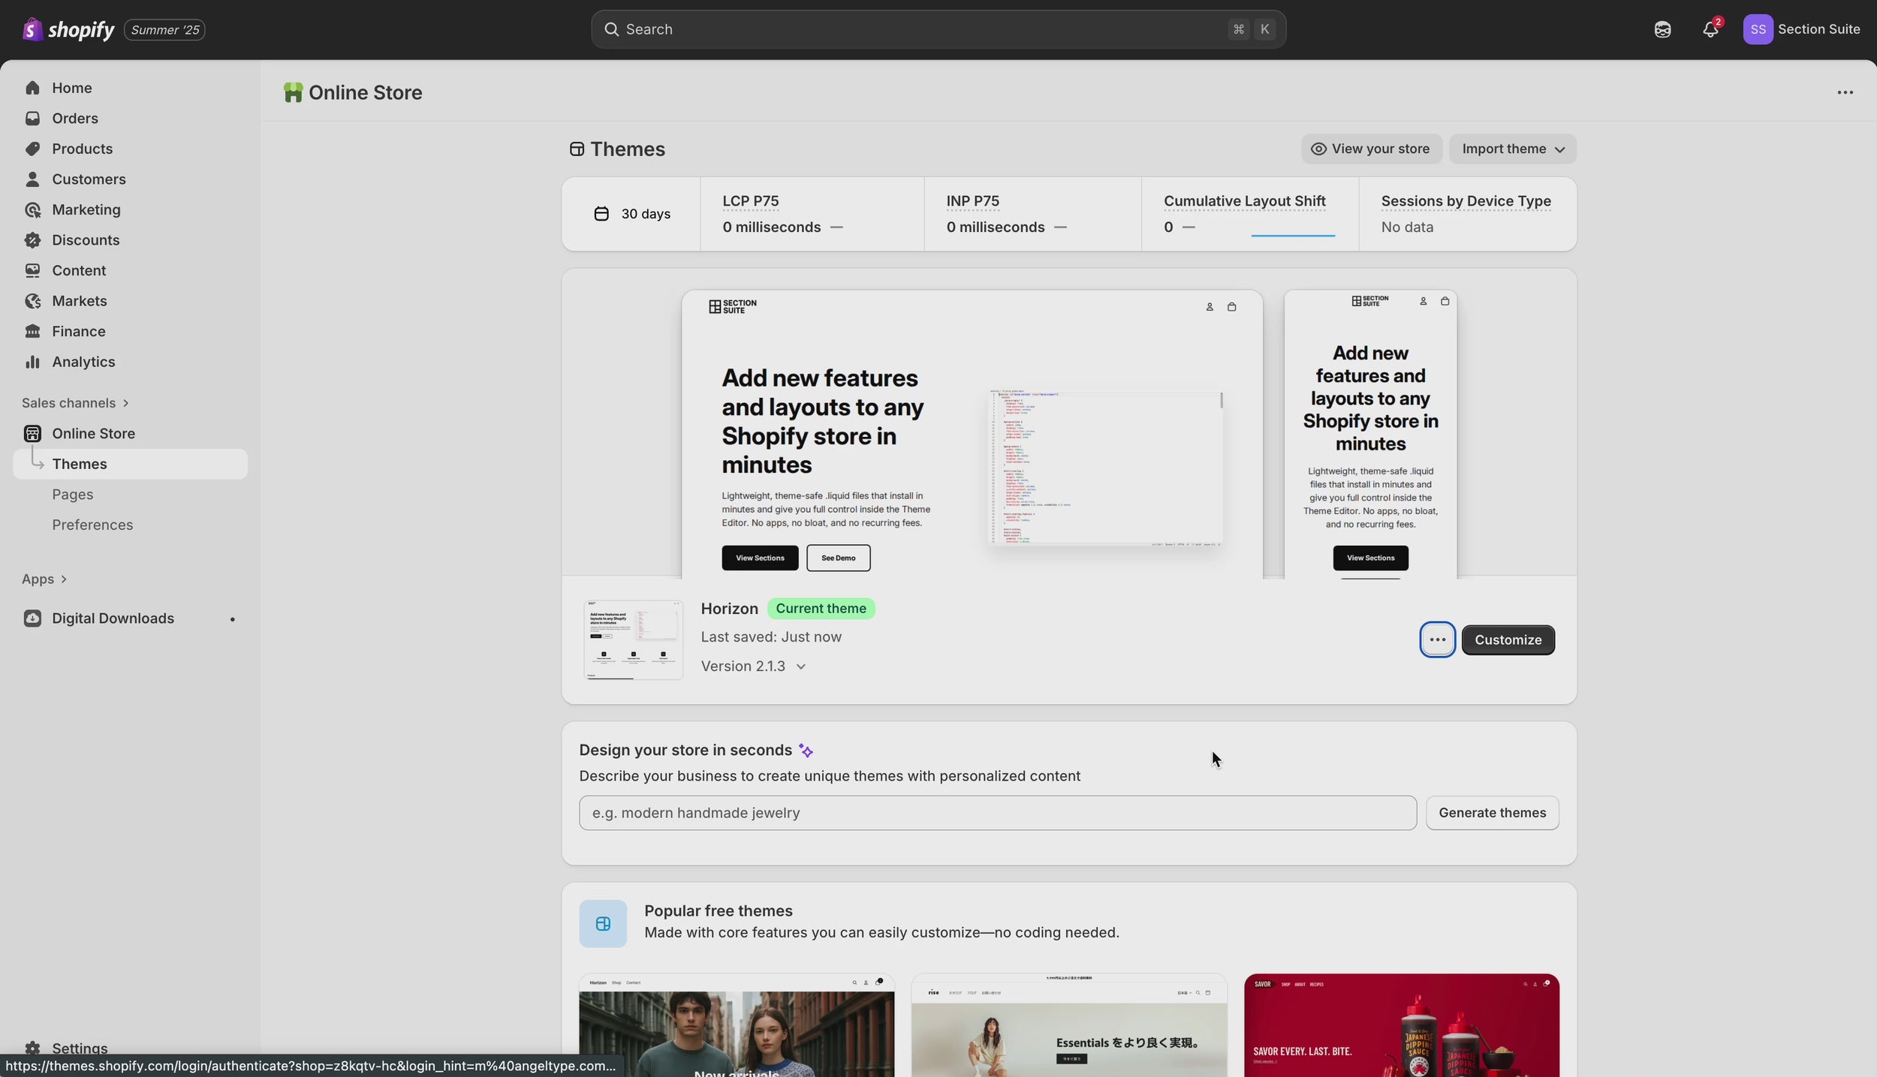
Task: Click View Sections in desktop preview
Action: pyautogui.click(x=760, y=558)
